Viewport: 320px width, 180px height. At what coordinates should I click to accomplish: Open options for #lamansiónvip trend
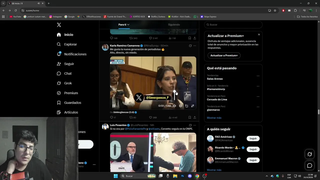coord(258,86)
